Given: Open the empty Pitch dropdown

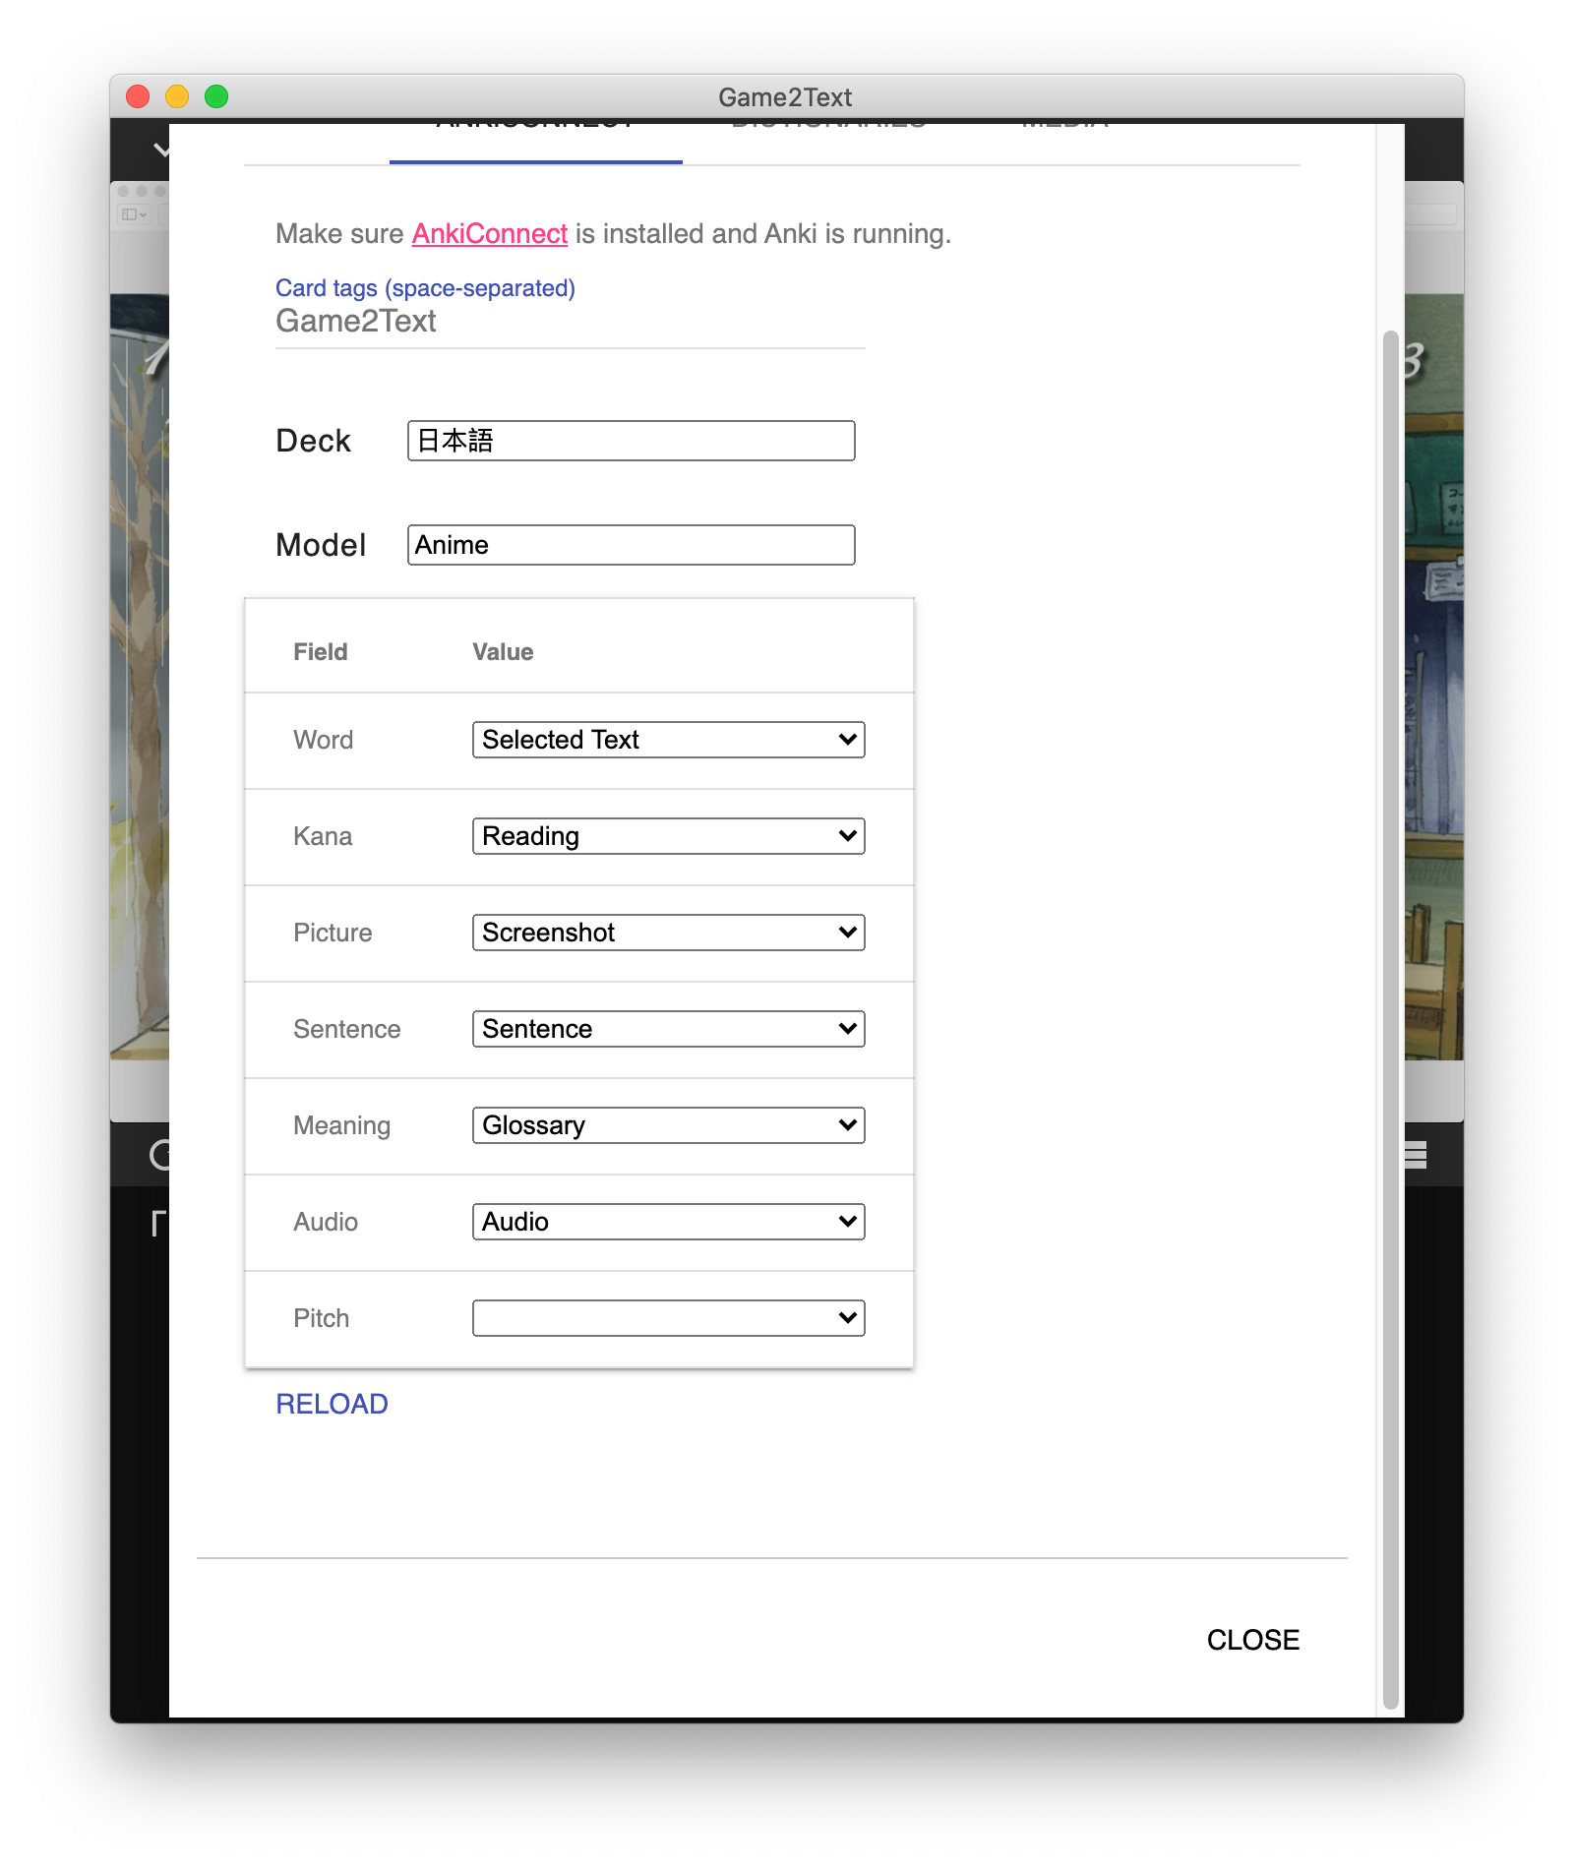Looking at the screenshot, I should tap(668, 1317).
